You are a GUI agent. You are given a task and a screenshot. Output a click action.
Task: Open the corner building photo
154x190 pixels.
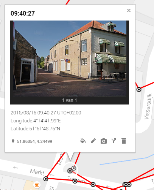70,59
